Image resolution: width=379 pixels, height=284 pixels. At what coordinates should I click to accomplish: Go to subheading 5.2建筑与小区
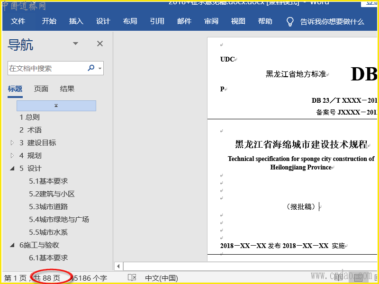[x=52, y=194]
